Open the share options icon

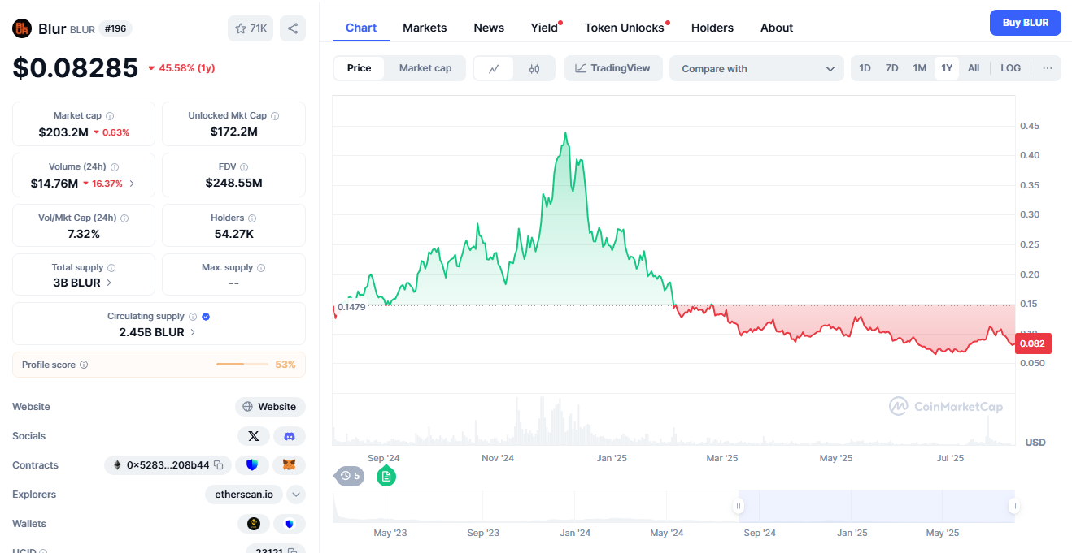[x=293, y=28]
